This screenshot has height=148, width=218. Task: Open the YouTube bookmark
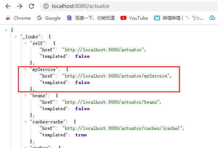(x=134, y=18)
